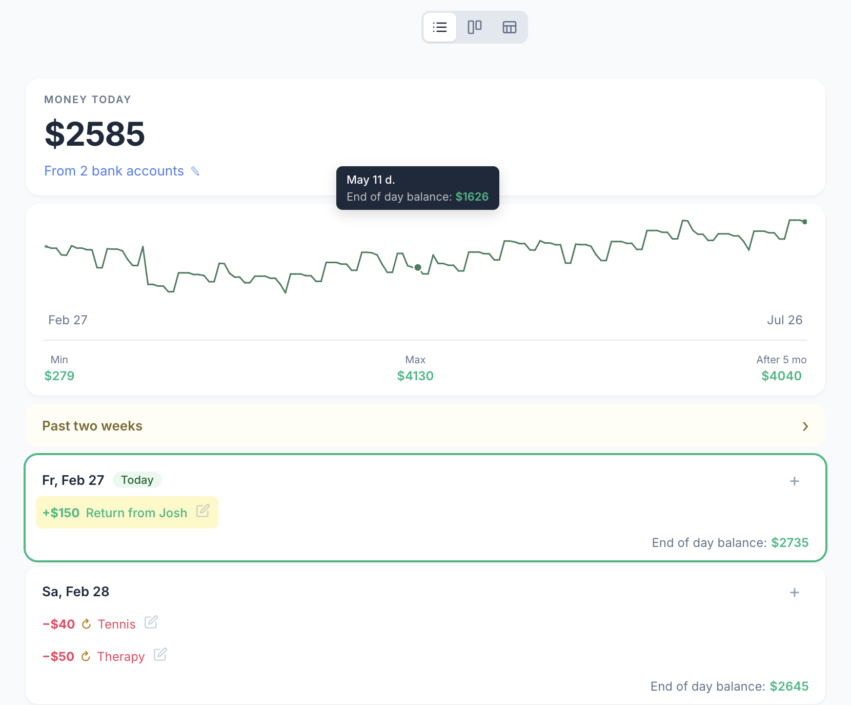Click 'Fr, Feb 27' date heading
851x705 pixels.
click(73, 480)
